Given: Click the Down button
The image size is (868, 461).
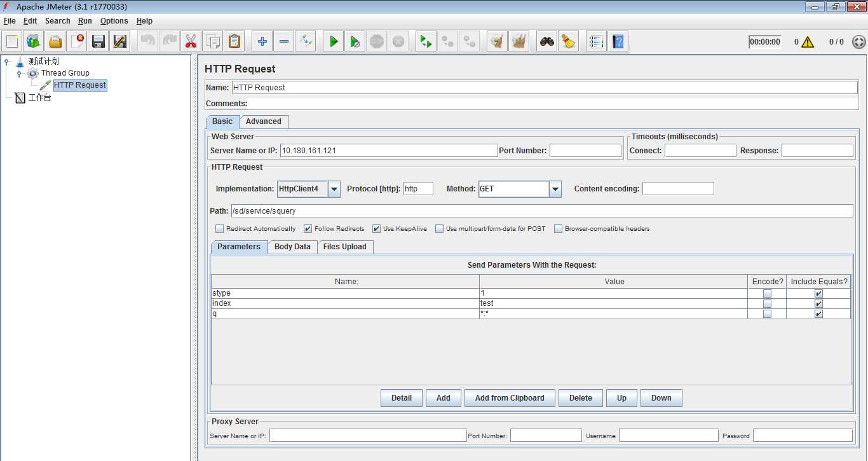Looking at the screenshot, I should 661,398.
